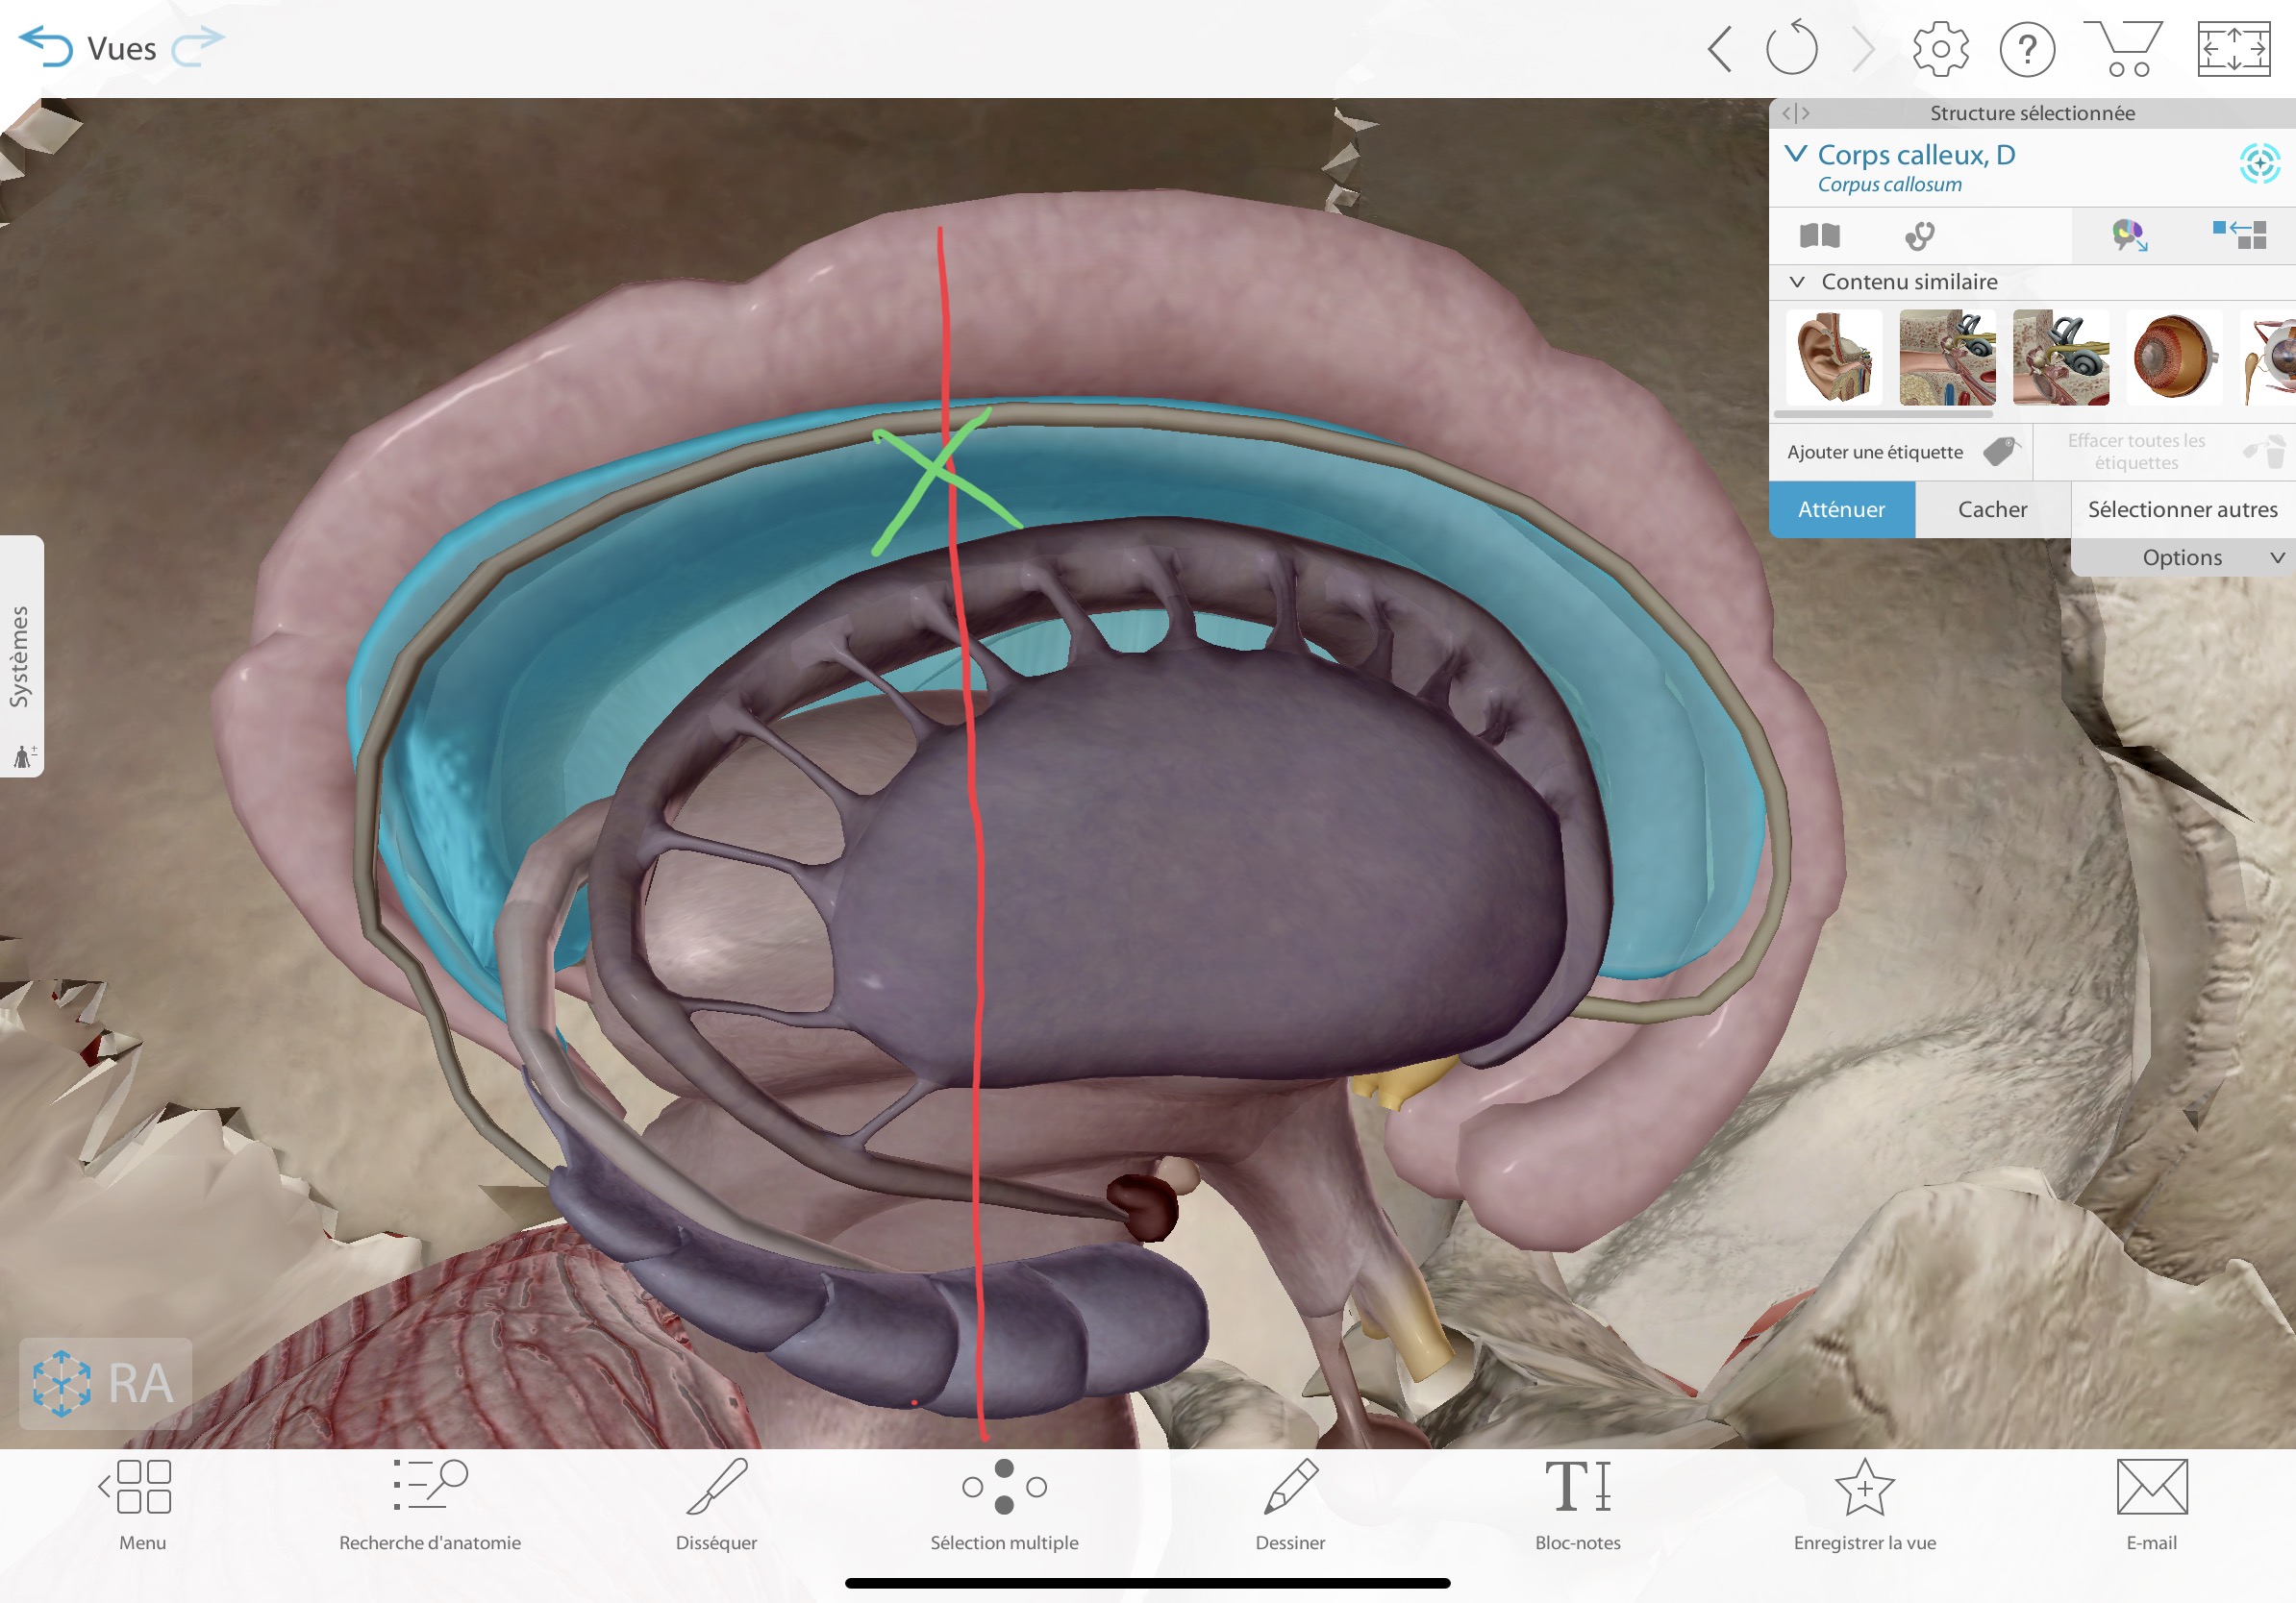Open stethoscope pathology icon
Viewport: 2296px width, 1603px height.
pos(1919,235)
